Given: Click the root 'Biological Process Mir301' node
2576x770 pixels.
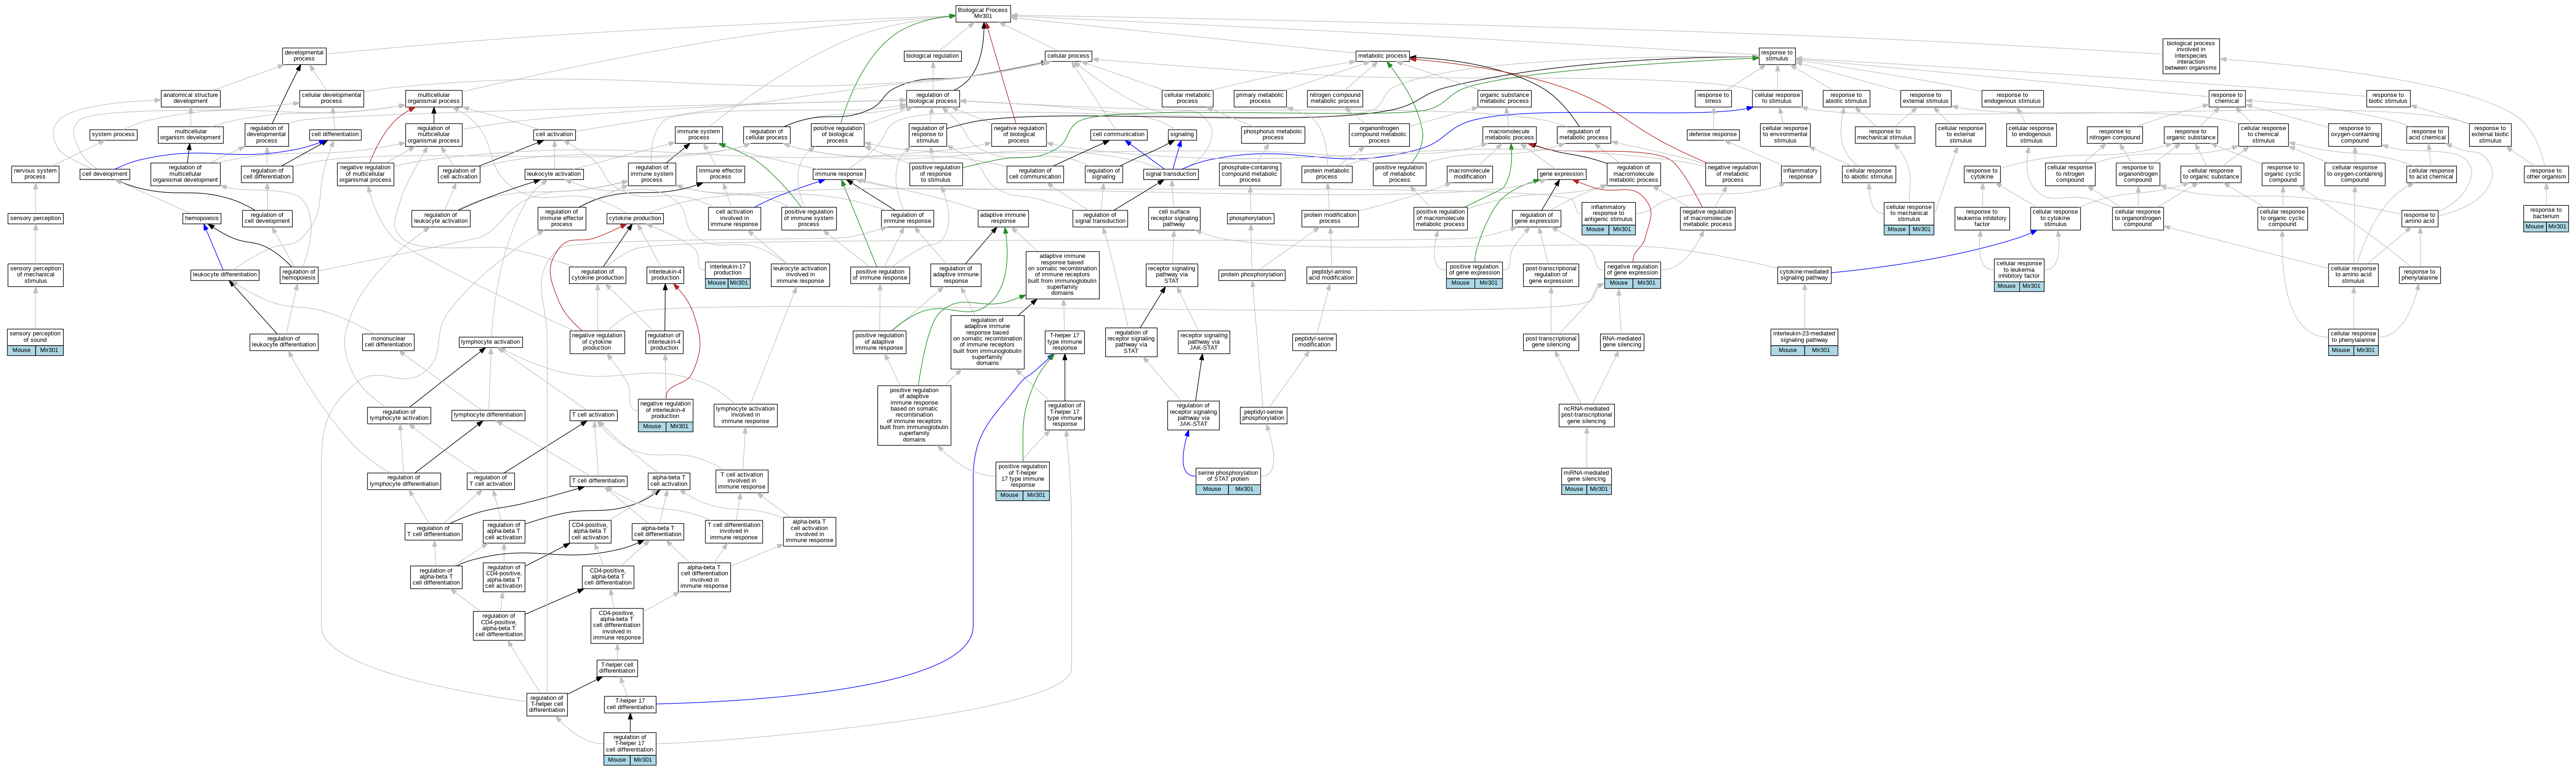Looking at the screenshot, I should point(982,13).
